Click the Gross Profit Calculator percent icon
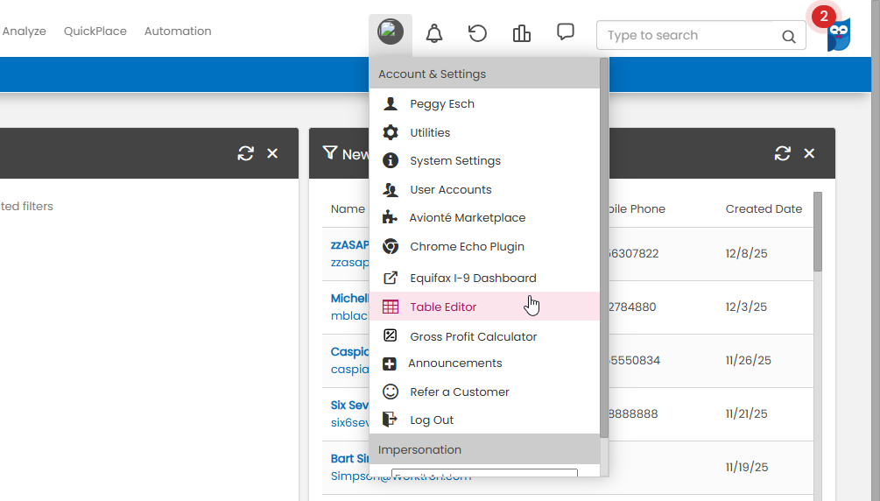 390,335
